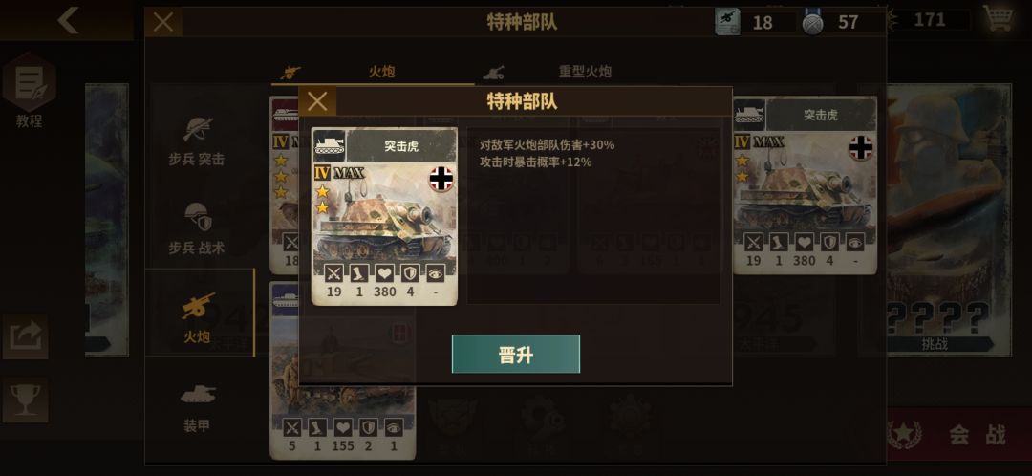This screenshot has width=1032, height=476.
Task: Tap the back arrow chevron
Action: coord(68,20)
